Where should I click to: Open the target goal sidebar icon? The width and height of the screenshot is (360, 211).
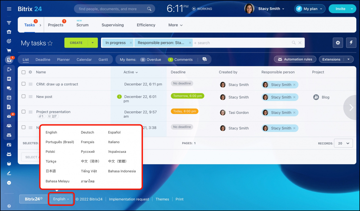pyautogui.click(x=9, y=41)
